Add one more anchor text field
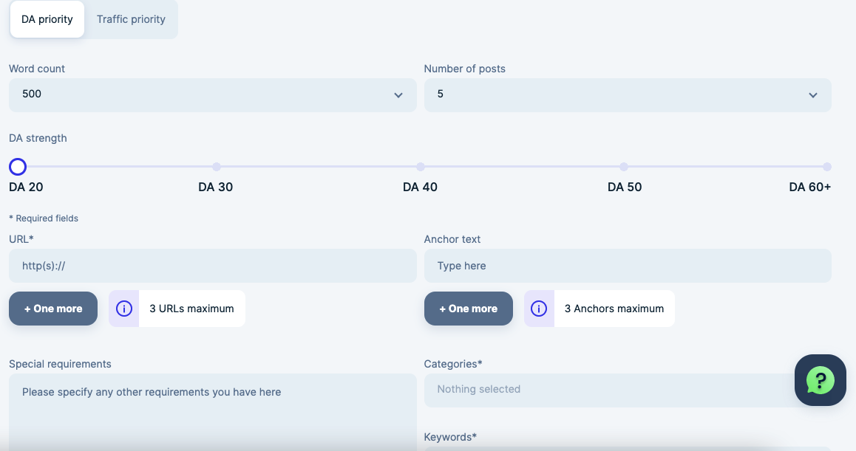The height and width of the screenshot is (451, 856). [x=468, y=309]
